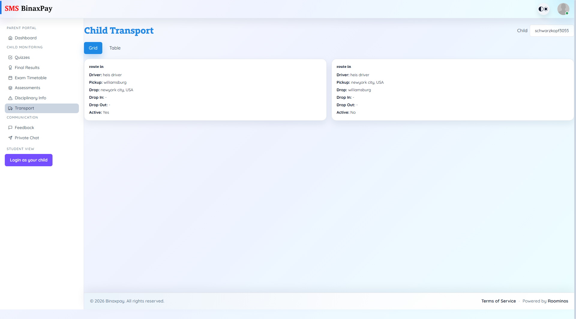Expand the Final Results section

(x=27, y=68)
